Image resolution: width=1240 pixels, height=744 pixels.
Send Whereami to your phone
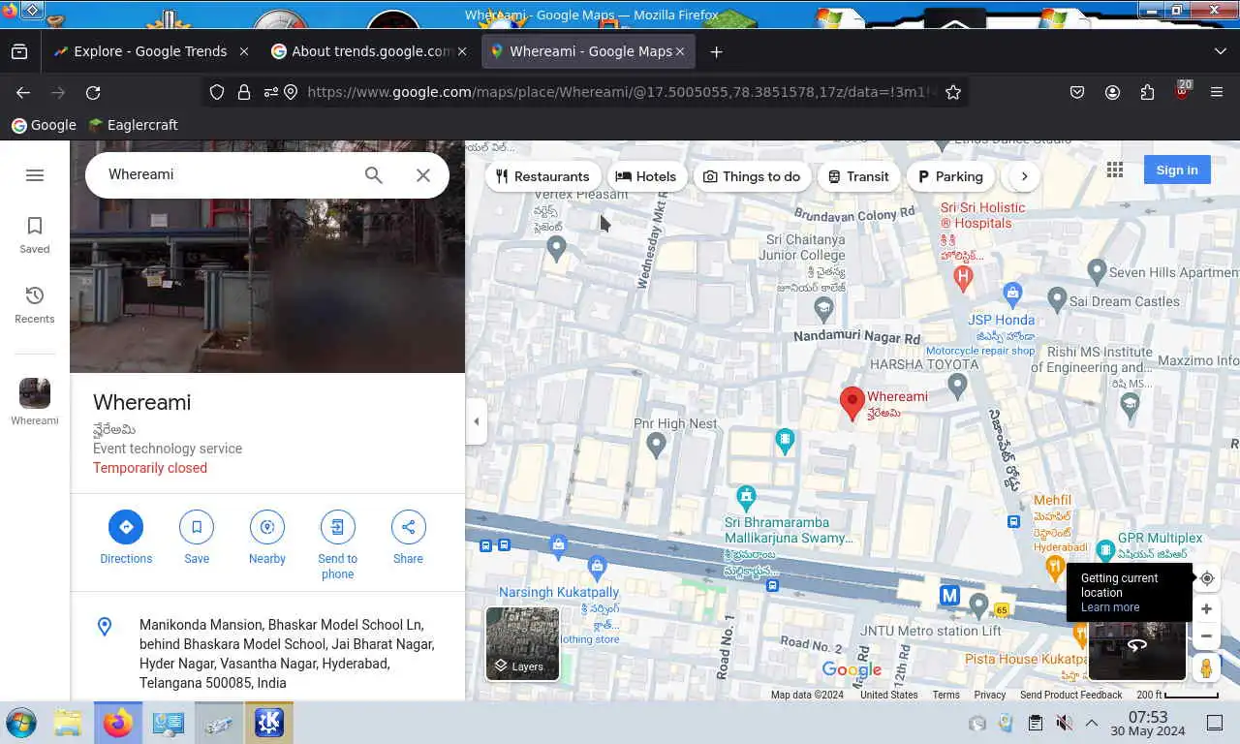tap(337, 545)
